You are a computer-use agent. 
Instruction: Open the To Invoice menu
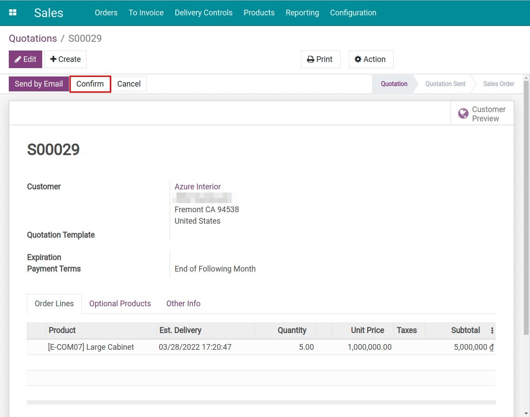(146, 13)
